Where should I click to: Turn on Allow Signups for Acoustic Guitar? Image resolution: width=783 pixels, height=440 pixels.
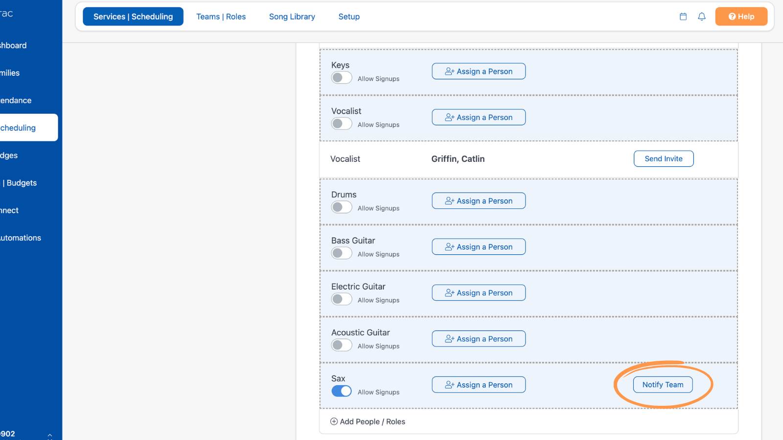tap(342, 345)
